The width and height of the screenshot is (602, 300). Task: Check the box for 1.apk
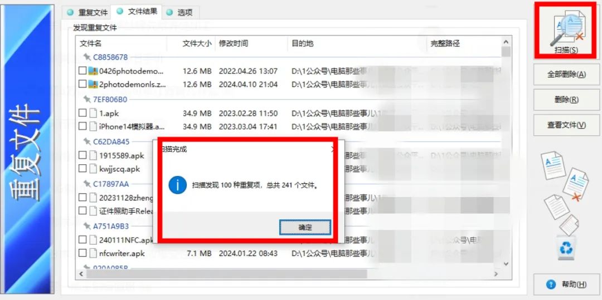(x=82, y=113)
